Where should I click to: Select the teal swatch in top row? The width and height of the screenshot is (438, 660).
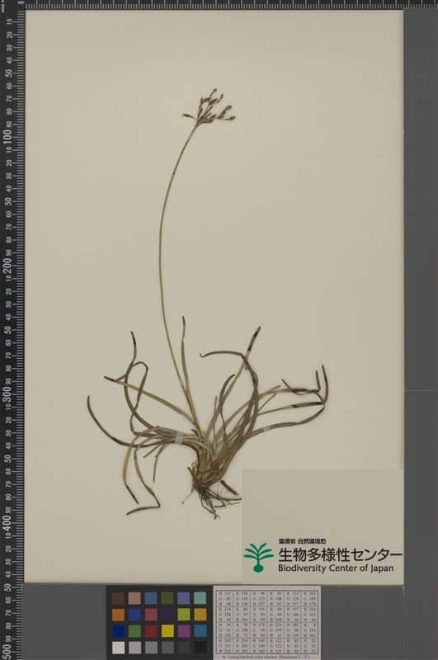200,598
